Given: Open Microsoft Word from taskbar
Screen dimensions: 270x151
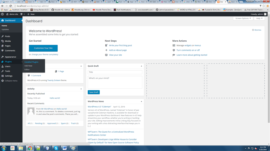Looking at the screenshot, I should [x=65, y=148].
